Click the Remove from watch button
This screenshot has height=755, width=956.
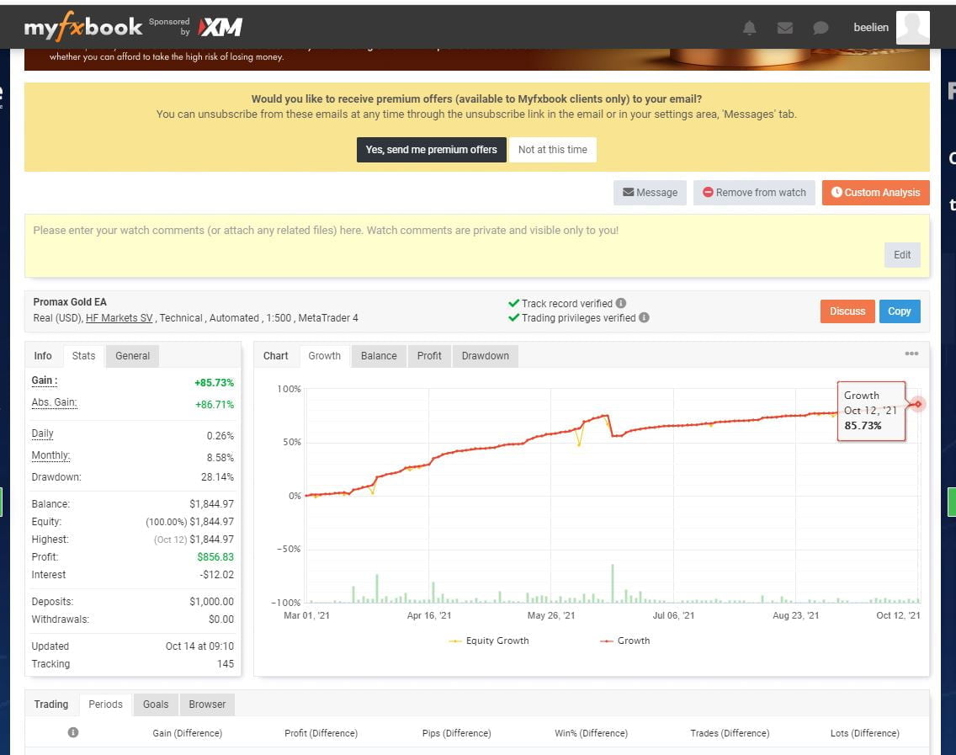pyautogui.click(x=754, y=193)
